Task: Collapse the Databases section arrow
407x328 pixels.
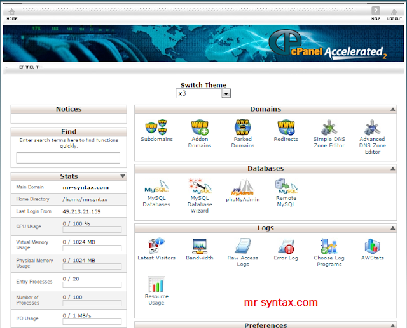Action: (x=393, y=169)
